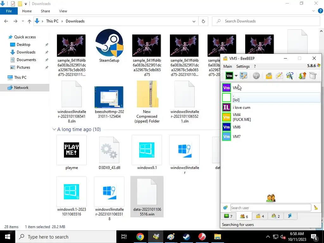Screen dimensions: 324x243
Task: Open Google Chrome from the taskbar
Action: pyautogui.click(x=140, y=237)
